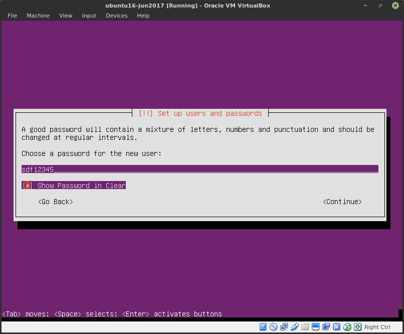This screenshot has width=404, height=334.
Task: Open the Machine menu
Action: (38, 16)
